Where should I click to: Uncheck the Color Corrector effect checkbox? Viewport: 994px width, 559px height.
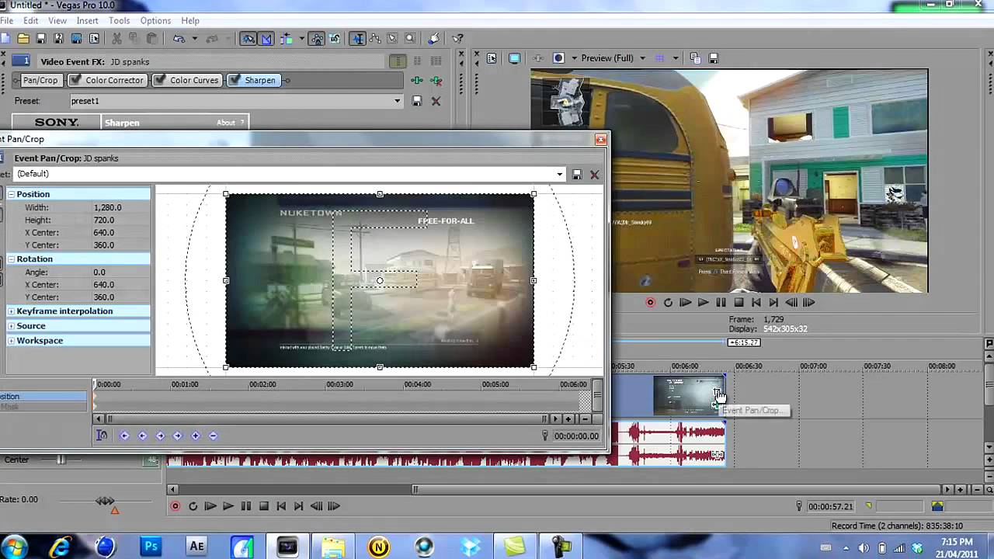coord(76,80)
